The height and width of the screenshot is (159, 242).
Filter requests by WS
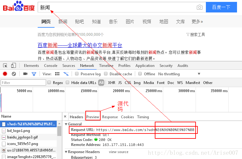point(180,83)
